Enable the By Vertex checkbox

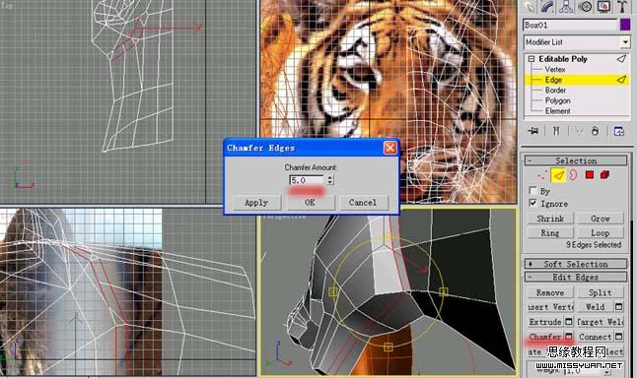tap(533, 190)
